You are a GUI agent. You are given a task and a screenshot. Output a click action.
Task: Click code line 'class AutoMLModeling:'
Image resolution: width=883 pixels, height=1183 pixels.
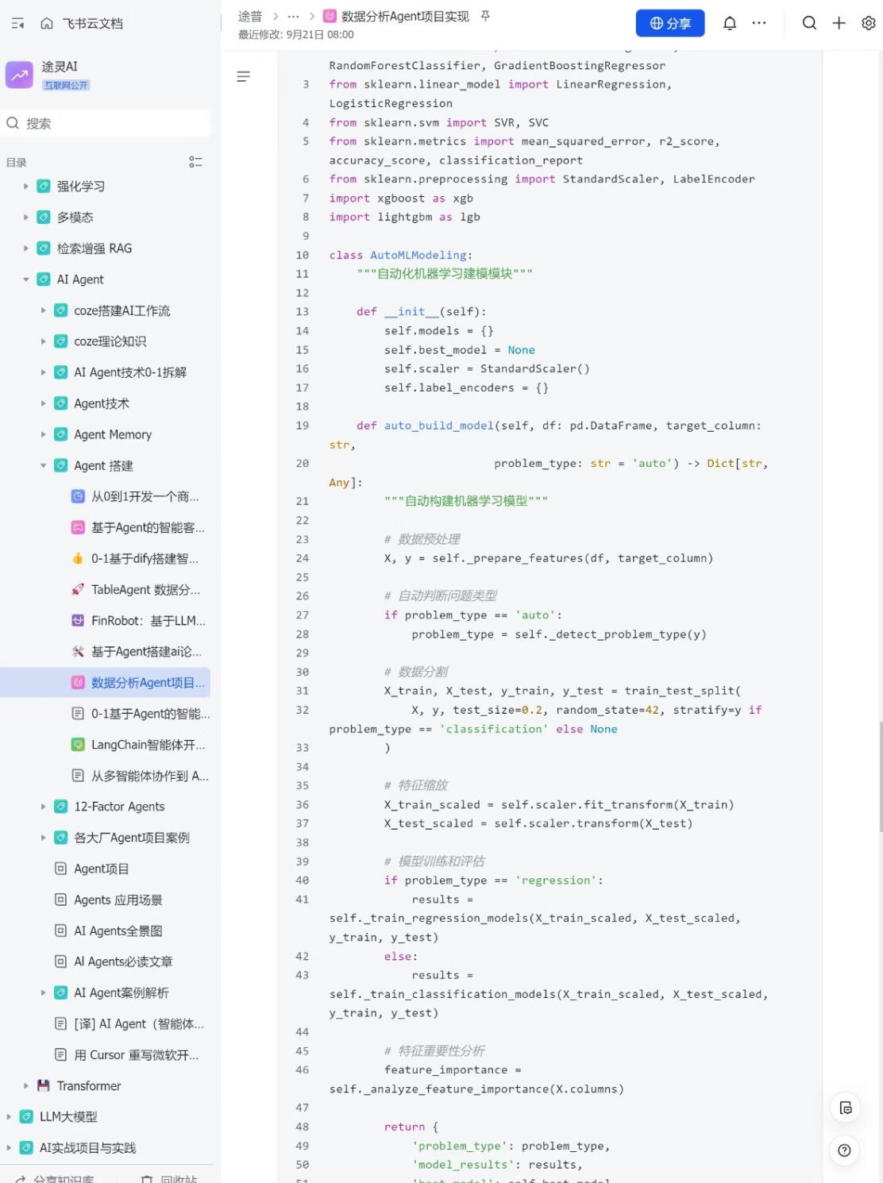point(400,255)
